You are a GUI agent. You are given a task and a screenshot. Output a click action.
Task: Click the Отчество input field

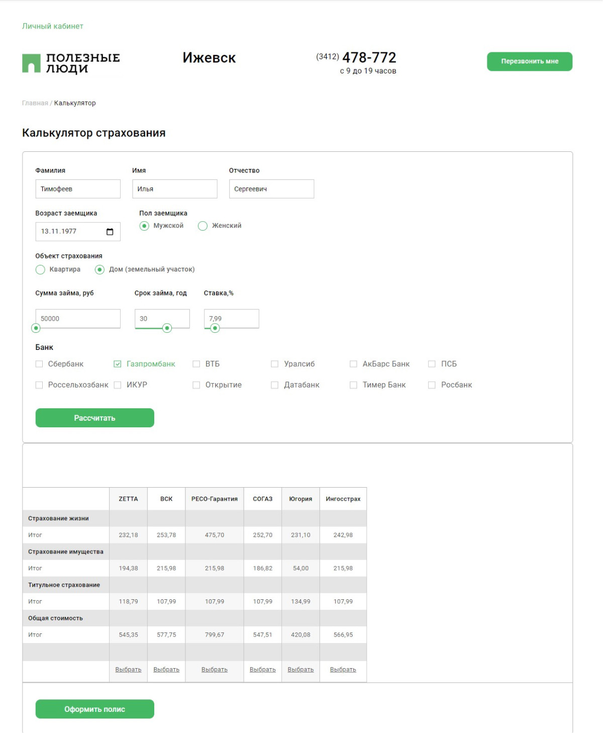[x=272, y=189]
